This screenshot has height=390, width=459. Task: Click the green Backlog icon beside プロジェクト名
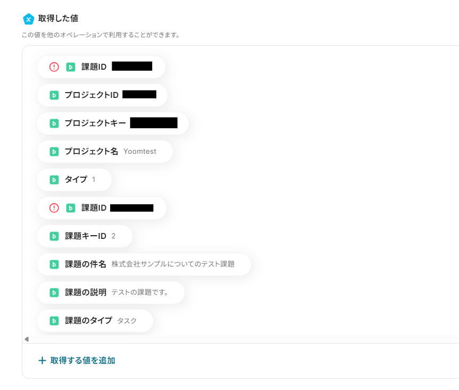54,152
